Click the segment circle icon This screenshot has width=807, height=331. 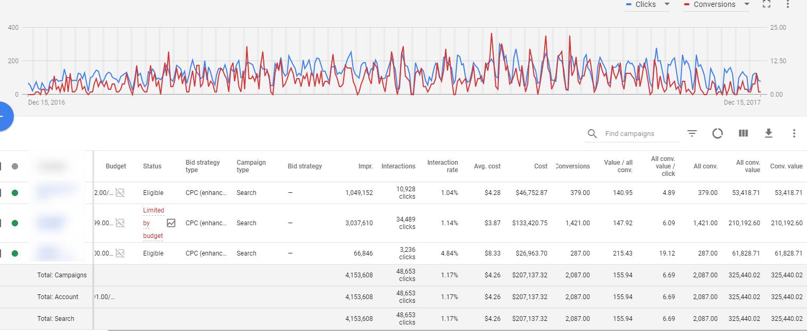[x=718, y=133]
